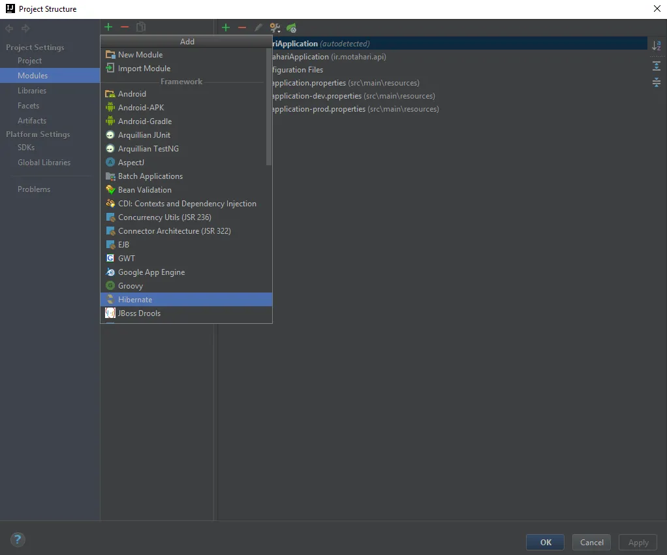Select New Module from Add menu

point(186,54)
